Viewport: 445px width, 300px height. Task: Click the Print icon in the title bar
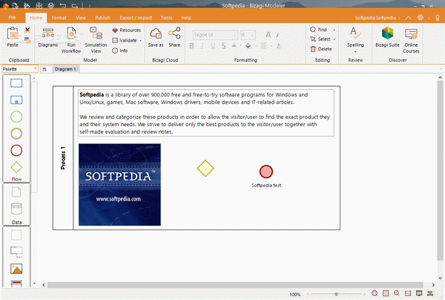click(x=50, y=5)
